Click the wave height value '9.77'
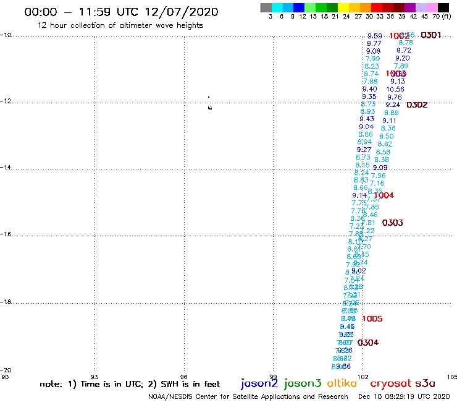Viewport: 457px width, 402px height. [x=374, y=43]
